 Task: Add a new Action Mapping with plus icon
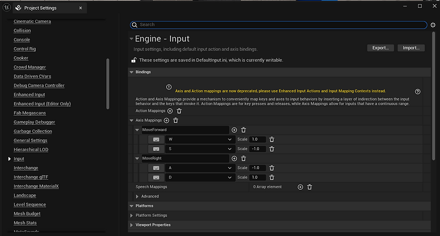coord(169,111)
